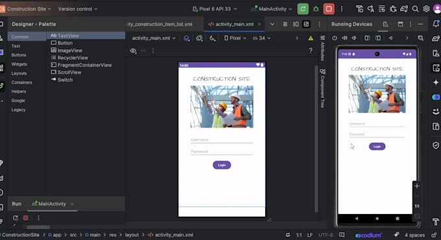Click emulator home navigation circle
Viewport: 441px width, 240px height.
[377, 219]
